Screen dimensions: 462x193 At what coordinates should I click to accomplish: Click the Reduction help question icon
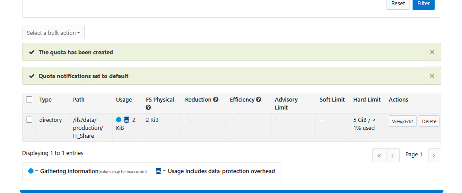(216, 100)
